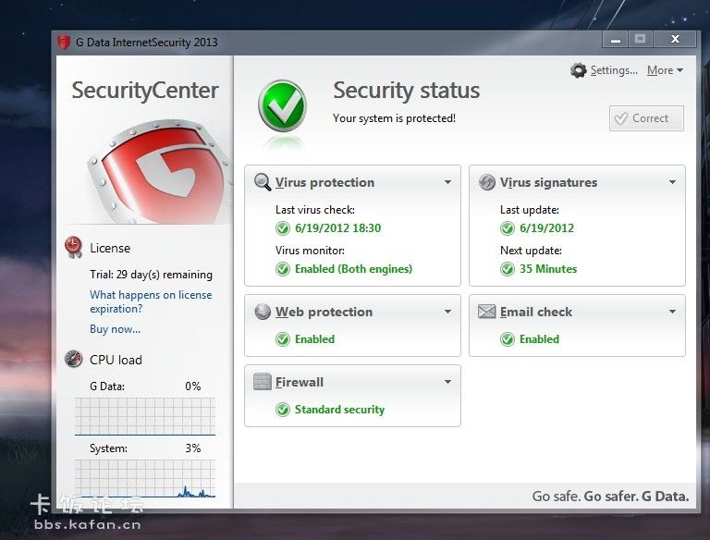Viewport: 710px width, 540px height.
Task: Minimize the G Data InternetSecurity window
Action: (x=615, y=40)
